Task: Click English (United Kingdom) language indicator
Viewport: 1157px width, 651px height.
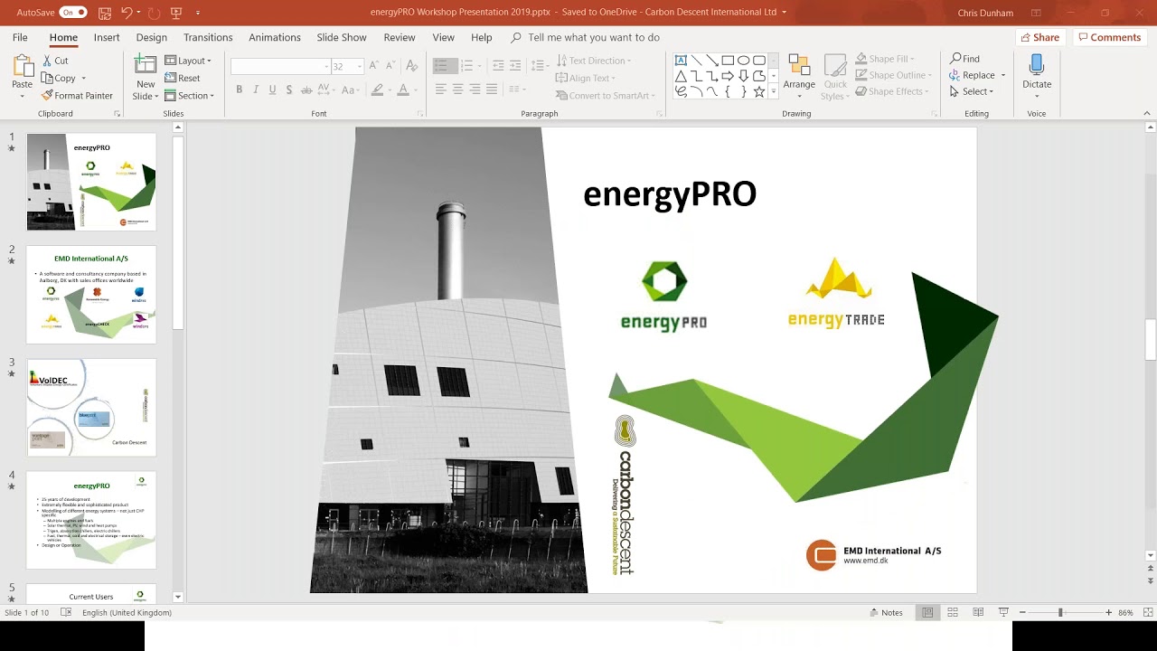Action: (x=127, y=612)
